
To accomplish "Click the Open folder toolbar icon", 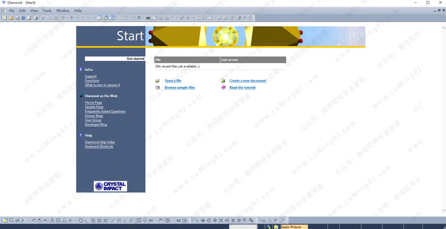I will tap(11, 18).
